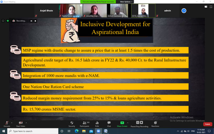Pause recording via small top-left pause icon
Viewport: 214px width, 134px height.
31,21
